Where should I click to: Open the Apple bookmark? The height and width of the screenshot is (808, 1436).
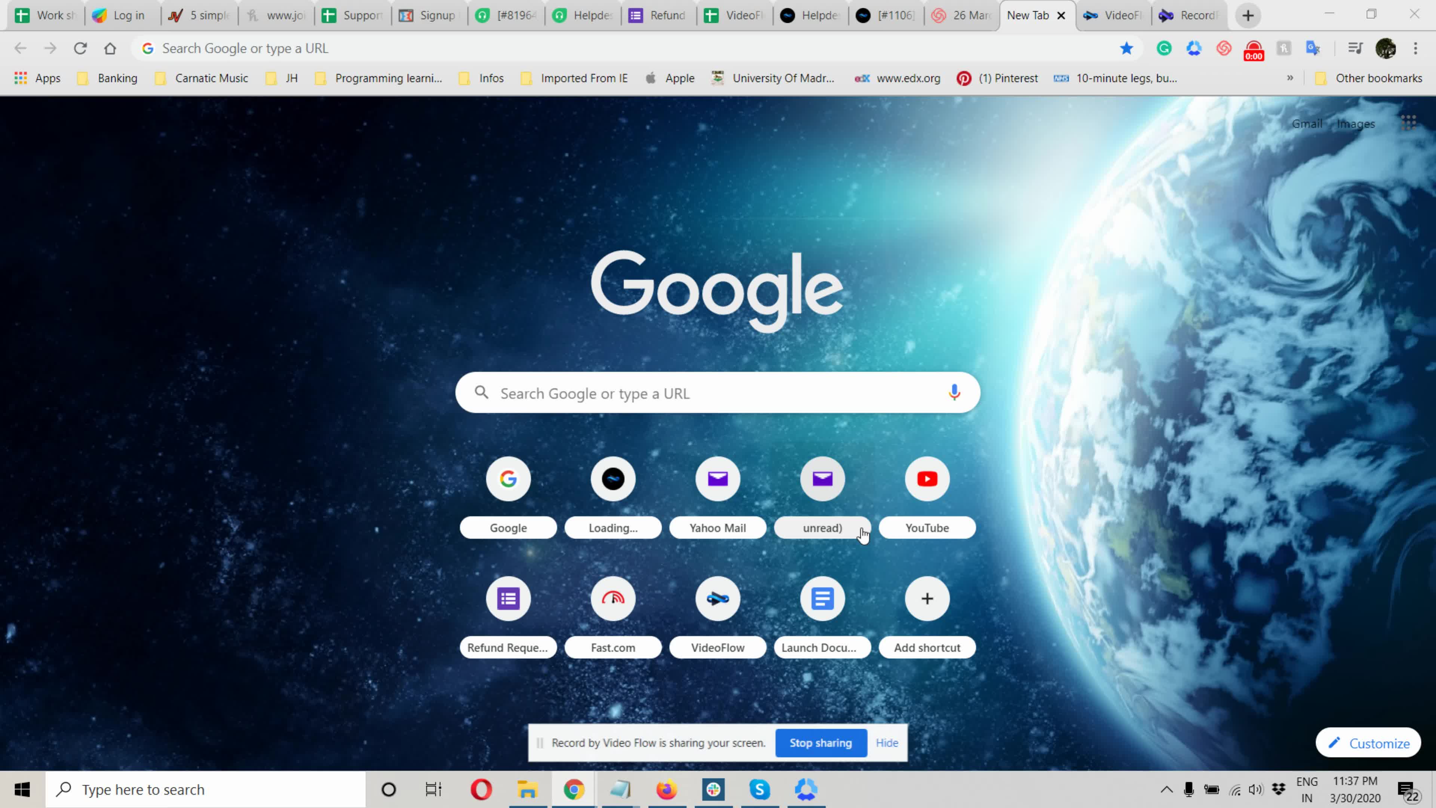[x=669, y=78]
